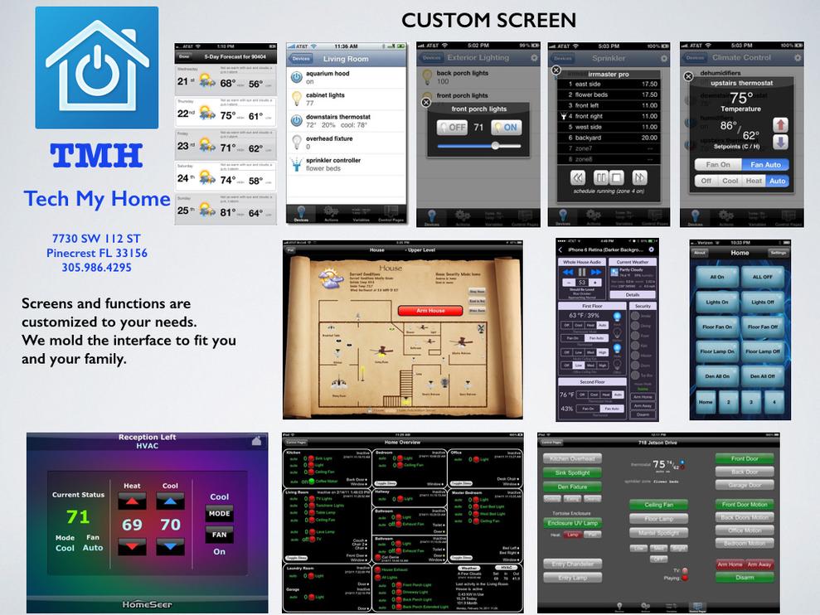Pause the sprinkler schedule
This screenshot has width=820, height=615.
601,178
